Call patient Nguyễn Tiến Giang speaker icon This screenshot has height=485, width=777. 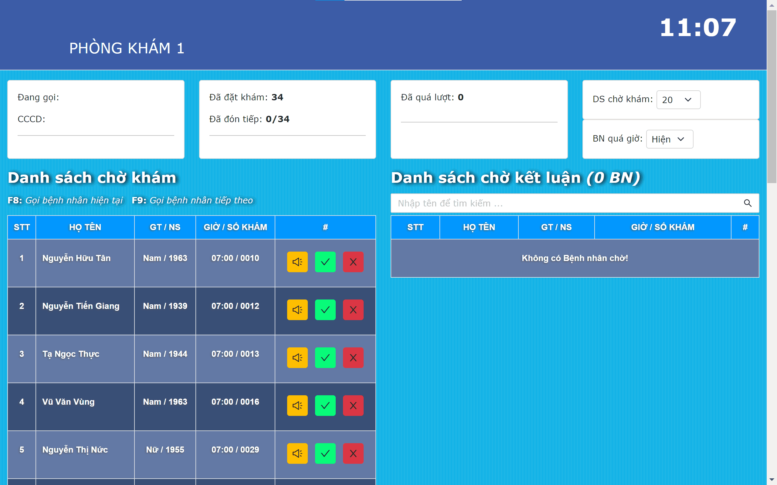pyautogui.click(x=297, y=310)
